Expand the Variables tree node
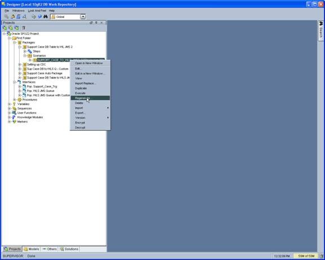This screenshot has width=325, height=260. pos(10,104)
